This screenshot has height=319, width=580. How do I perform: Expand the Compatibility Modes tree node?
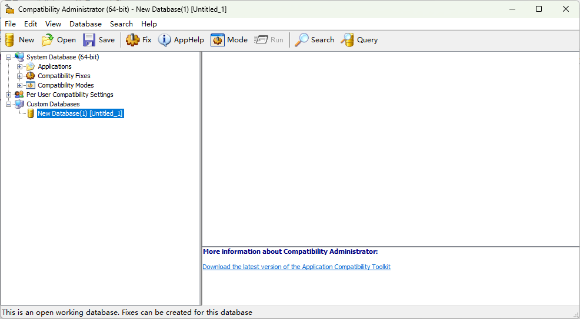[19, 85]
